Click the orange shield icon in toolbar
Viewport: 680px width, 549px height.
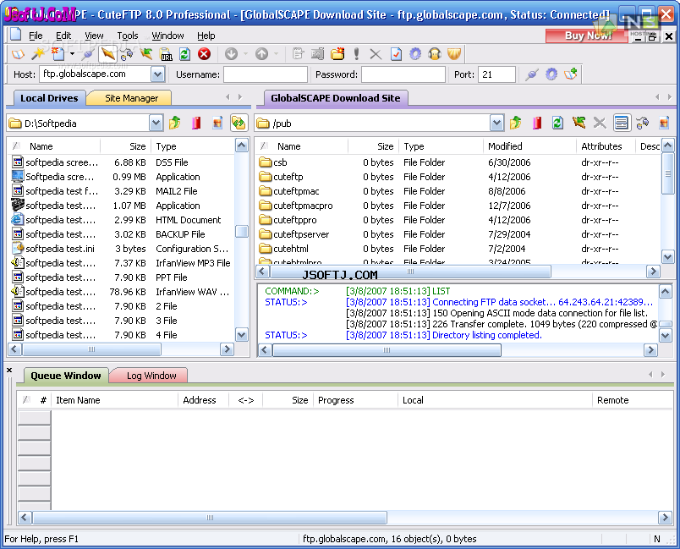(454, 54)
